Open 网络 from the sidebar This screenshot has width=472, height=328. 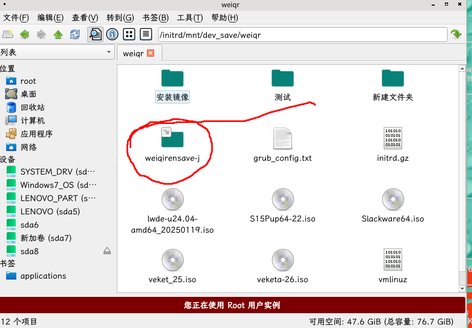tap(30, 146)
